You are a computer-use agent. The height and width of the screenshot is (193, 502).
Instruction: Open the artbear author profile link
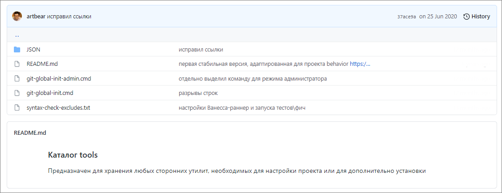point(36,17)
